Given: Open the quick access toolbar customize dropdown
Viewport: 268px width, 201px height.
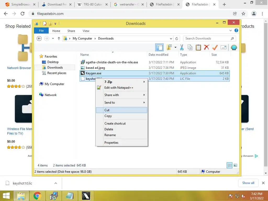Looking at the screenshot, I should pyautogui.click(x=55, y=24).
